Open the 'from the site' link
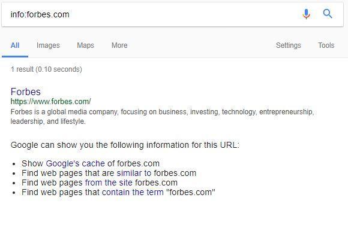Screen dimensions: 348x225 click(x=109, y=183)
